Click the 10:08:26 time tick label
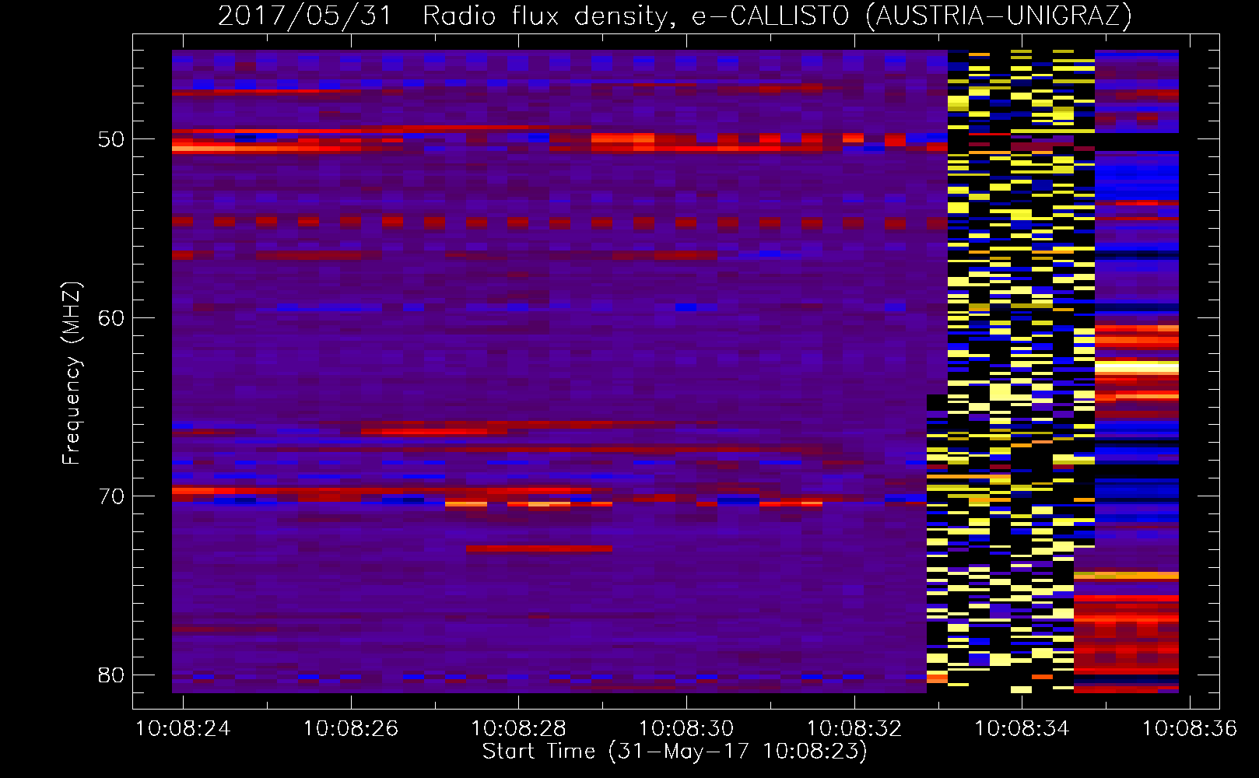The width and height of the screenshot is (1259, 778). 350,729
